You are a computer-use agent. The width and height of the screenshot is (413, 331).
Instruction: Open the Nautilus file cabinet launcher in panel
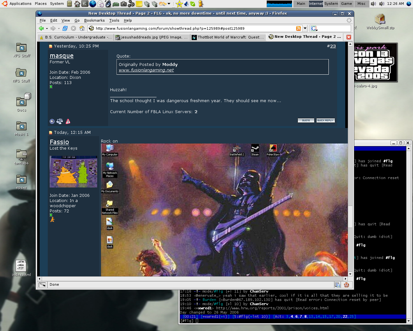pos(69,4)
